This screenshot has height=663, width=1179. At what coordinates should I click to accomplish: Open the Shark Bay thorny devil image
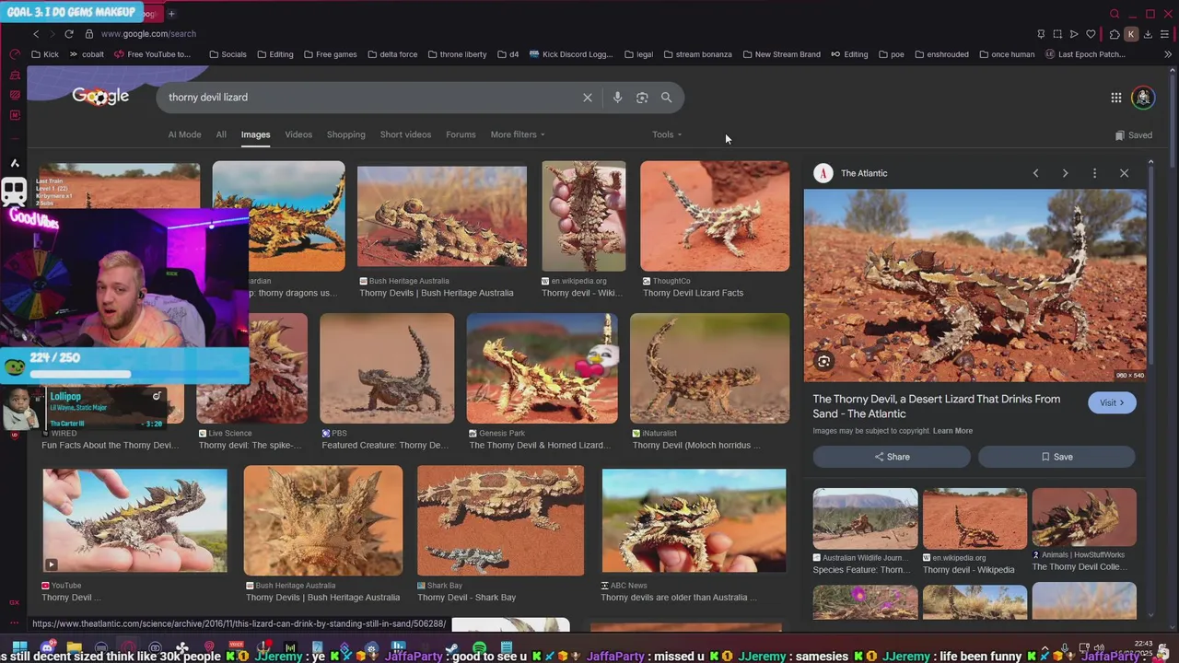(500, 520)
